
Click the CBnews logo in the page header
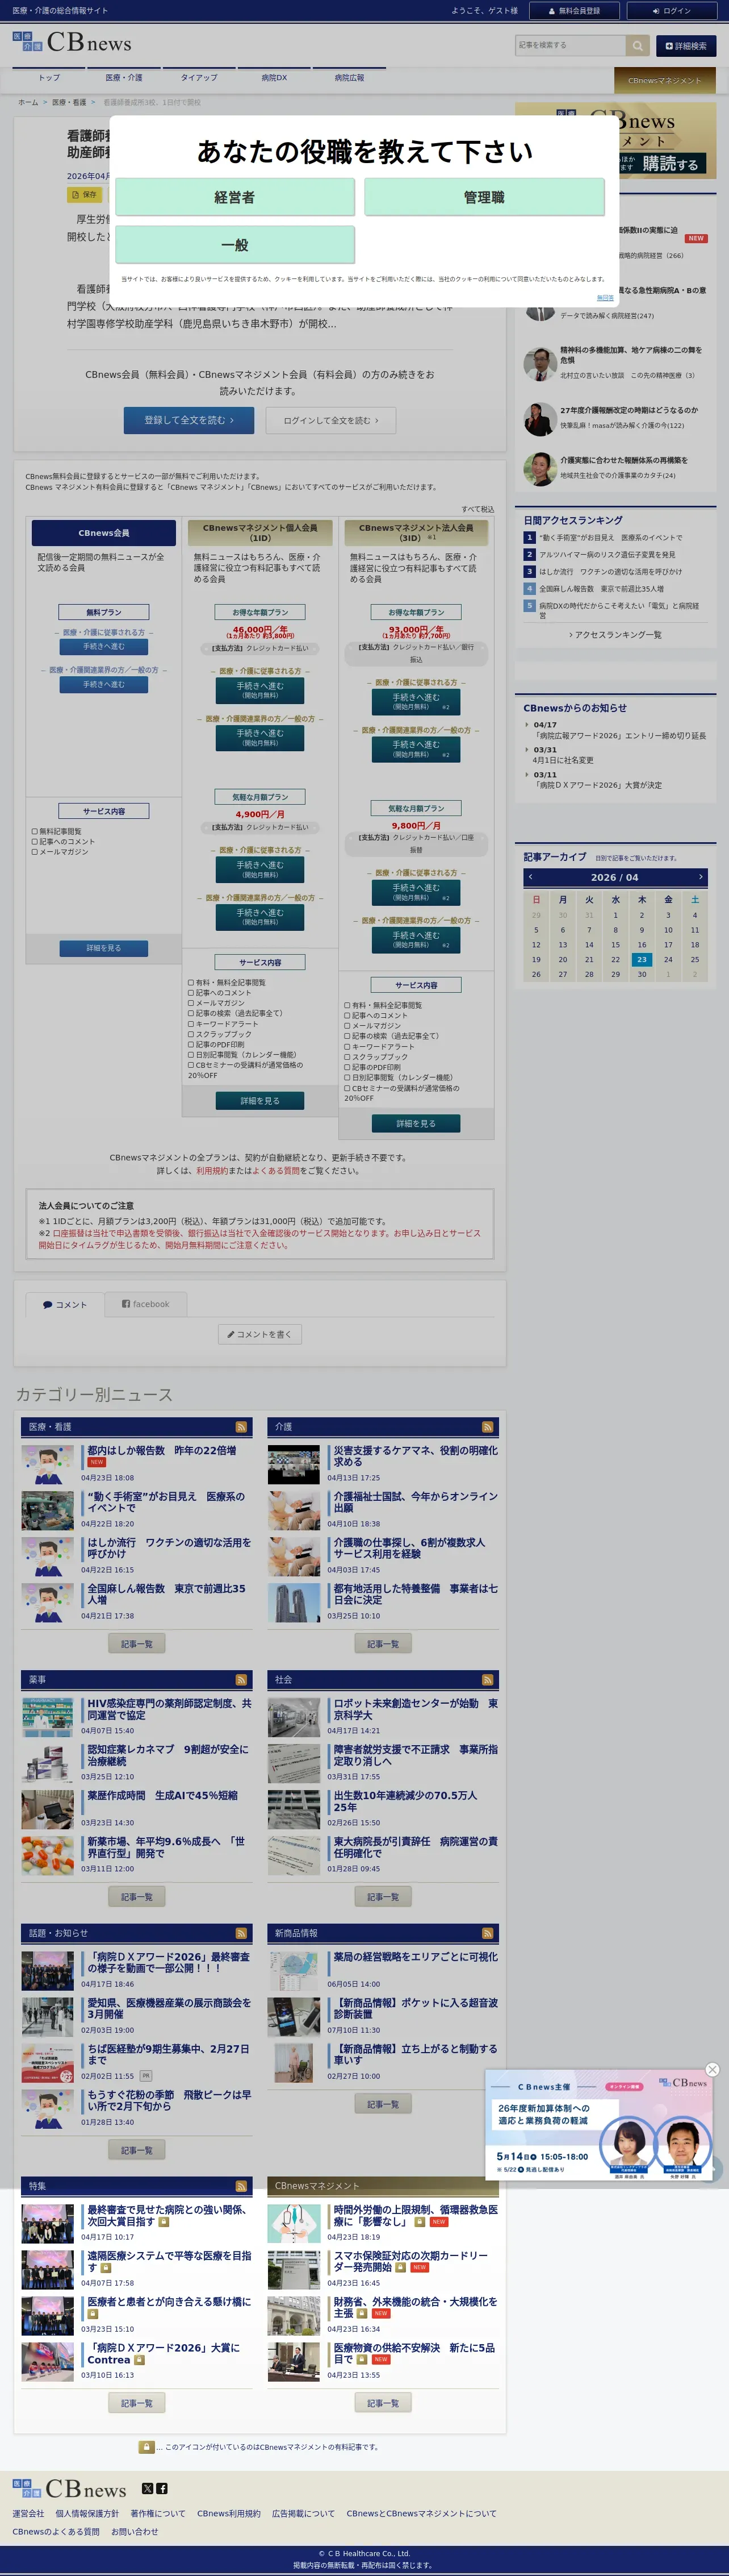click(72, 42)
